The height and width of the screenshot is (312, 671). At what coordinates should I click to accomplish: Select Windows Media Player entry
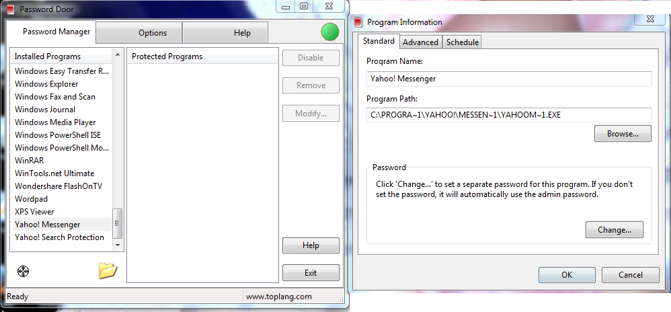click(55, 122)
